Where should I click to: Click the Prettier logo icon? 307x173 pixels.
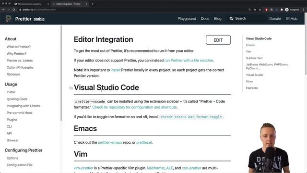[9, 19]
